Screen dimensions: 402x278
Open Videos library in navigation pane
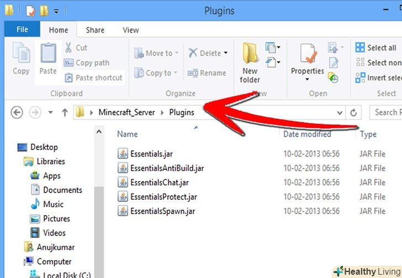pos(48,233)
